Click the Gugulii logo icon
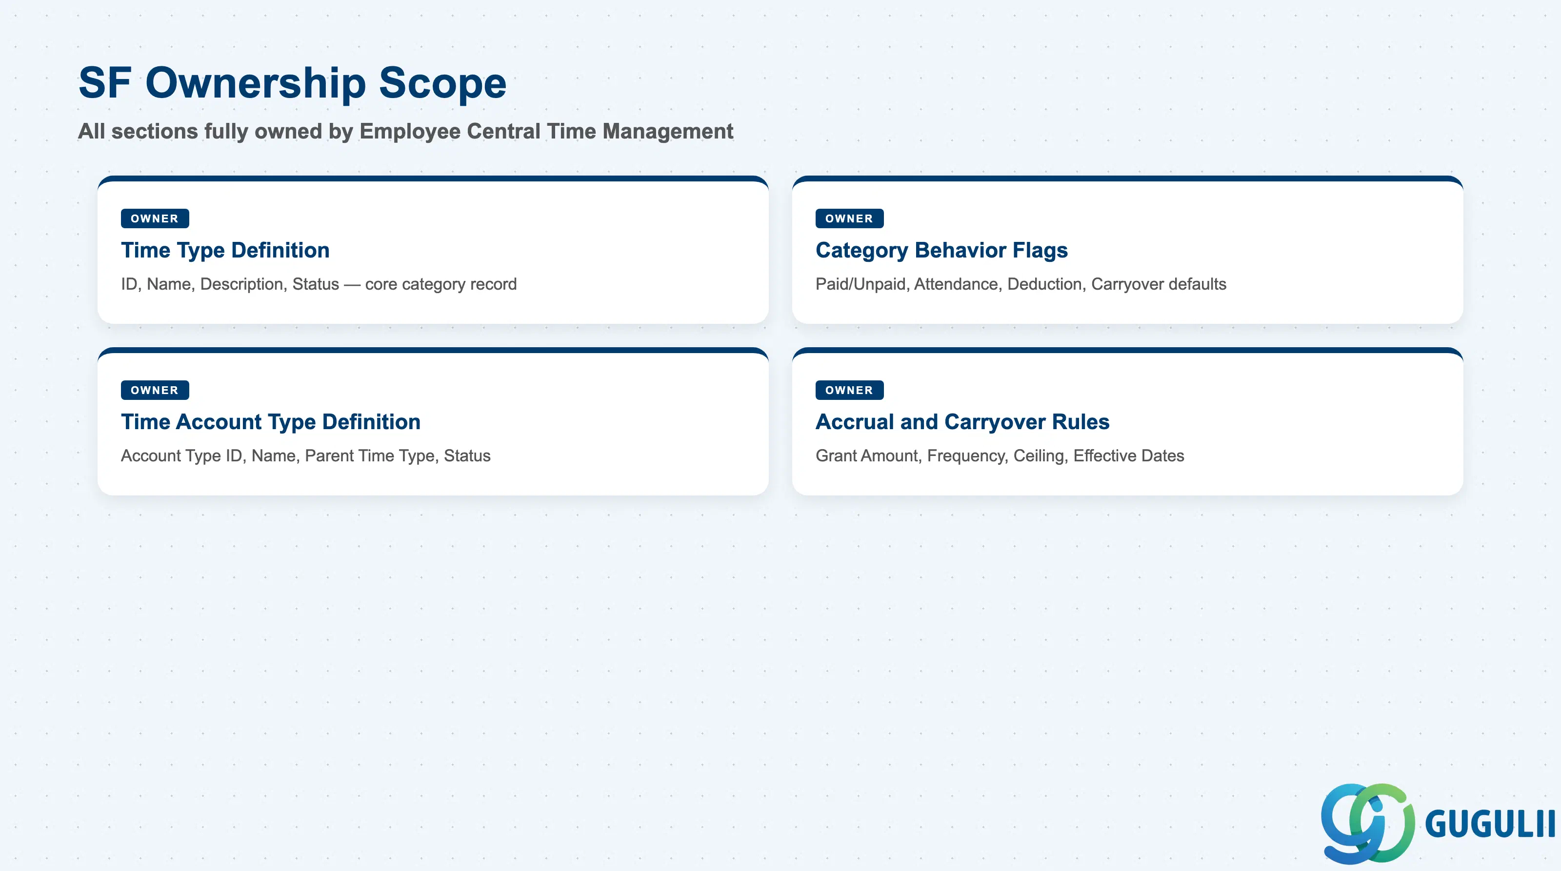The height and width of the screenshot is (871, 1561). [x=1368, y=823]
